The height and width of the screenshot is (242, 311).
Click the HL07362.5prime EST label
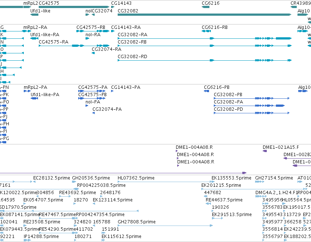[136, 178]
